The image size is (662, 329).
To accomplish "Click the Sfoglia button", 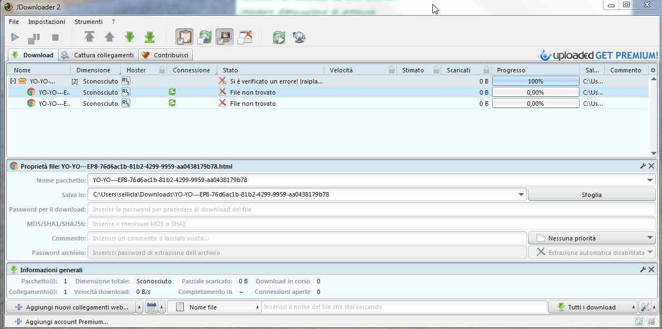I will [x=592, y=195].
